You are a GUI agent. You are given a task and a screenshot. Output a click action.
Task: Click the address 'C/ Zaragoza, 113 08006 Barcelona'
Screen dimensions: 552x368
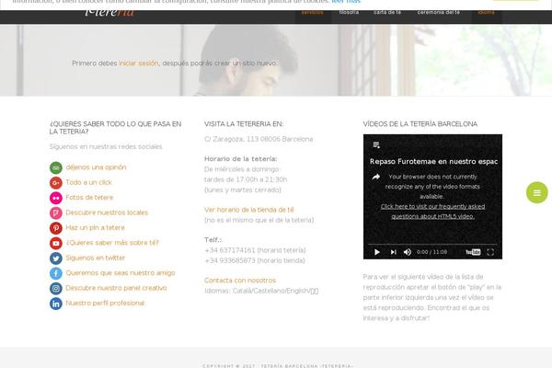click(259, 139)
